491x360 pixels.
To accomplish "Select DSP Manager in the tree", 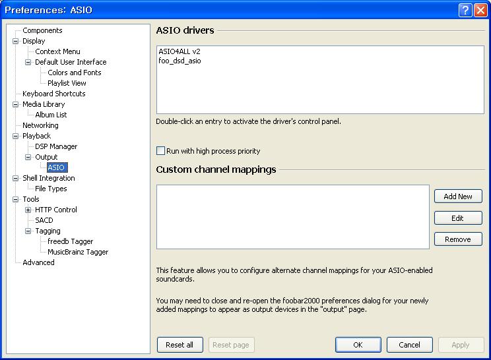I will tap(56, 146).
